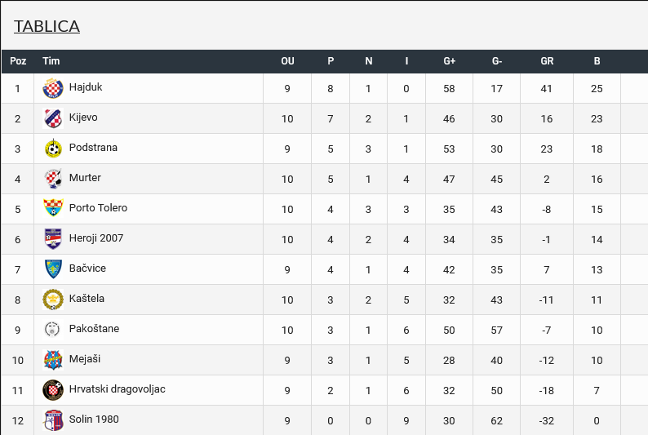Image resolution: width=648 pixels, height=435 pixels.
Task: Click the B points column header
Action: 597,61
